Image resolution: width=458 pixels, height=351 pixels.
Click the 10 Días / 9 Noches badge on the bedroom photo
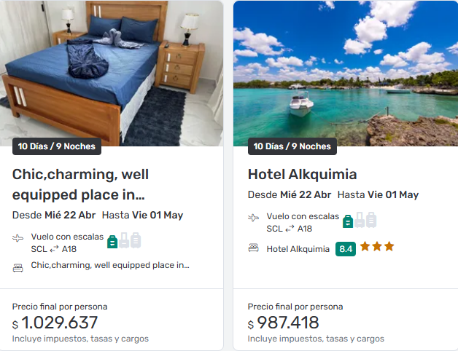57,146
